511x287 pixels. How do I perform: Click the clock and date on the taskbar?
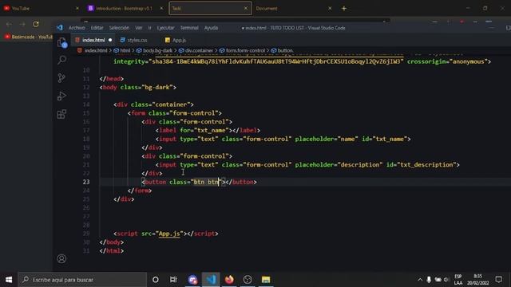477,280
